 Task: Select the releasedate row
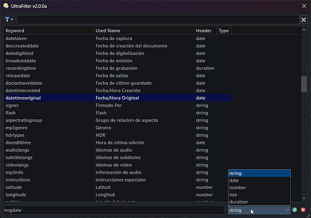117,75
